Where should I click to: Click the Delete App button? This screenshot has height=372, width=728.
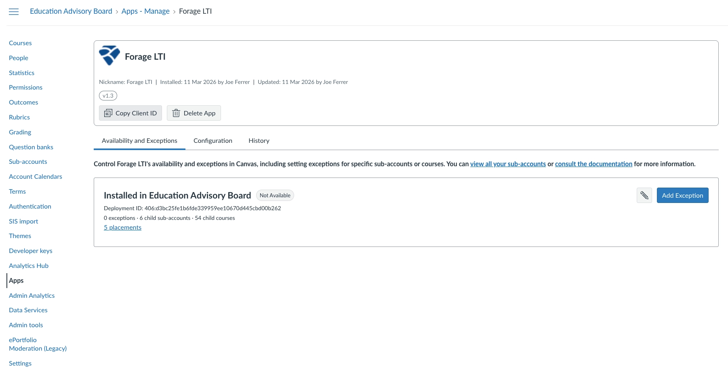click(x=194, y=113)
